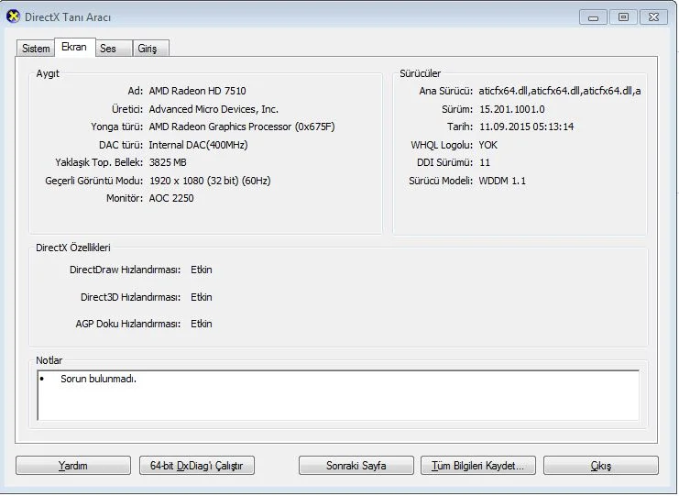
Task: Click the memory value 3825 MB
Action: click(168, 162)
